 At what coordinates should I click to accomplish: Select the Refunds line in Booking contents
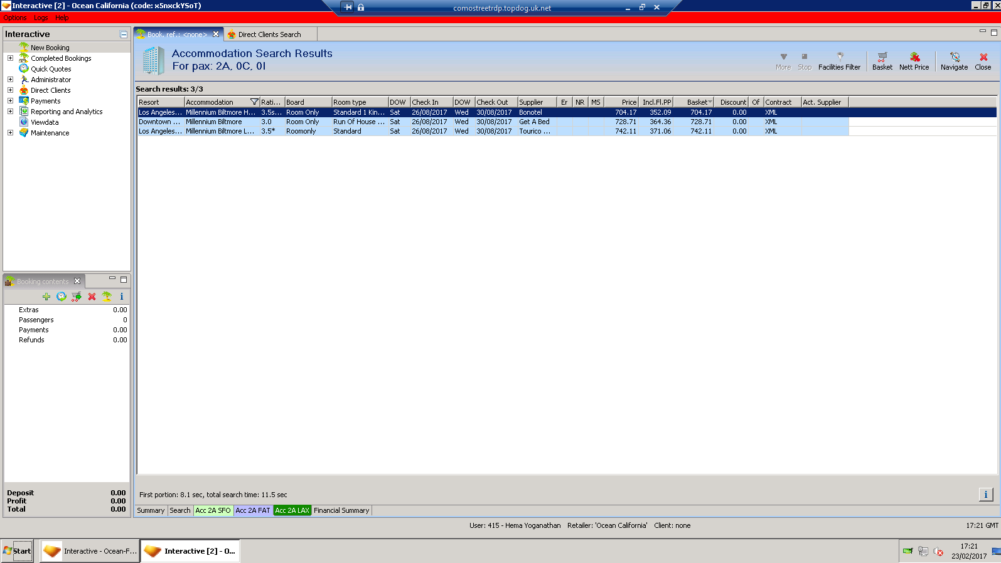click(67, 340)
